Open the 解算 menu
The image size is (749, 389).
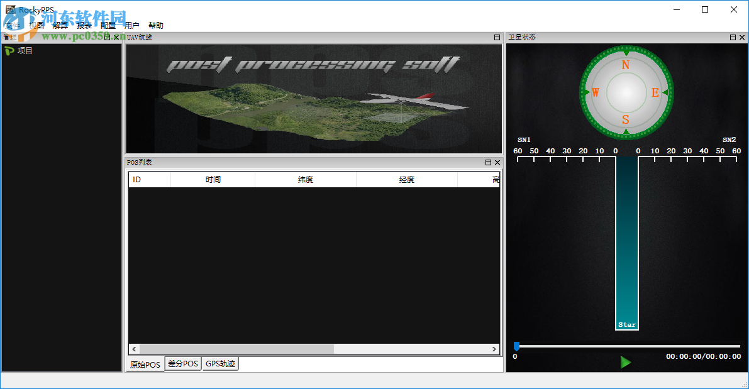60,25
